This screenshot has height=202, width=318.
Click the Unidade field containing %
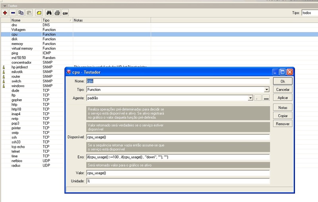coord(178,181)
